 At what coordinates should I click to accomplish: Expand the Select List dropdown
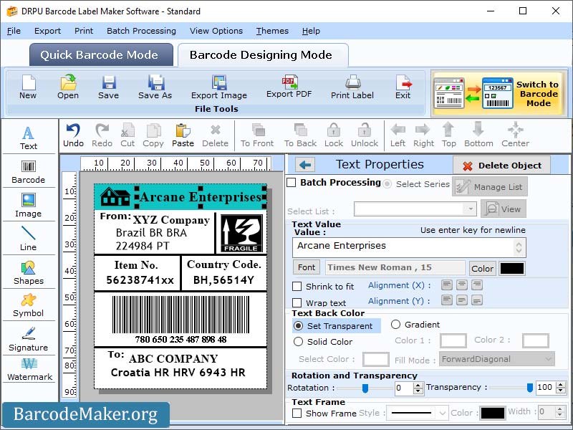pos(472,208)
